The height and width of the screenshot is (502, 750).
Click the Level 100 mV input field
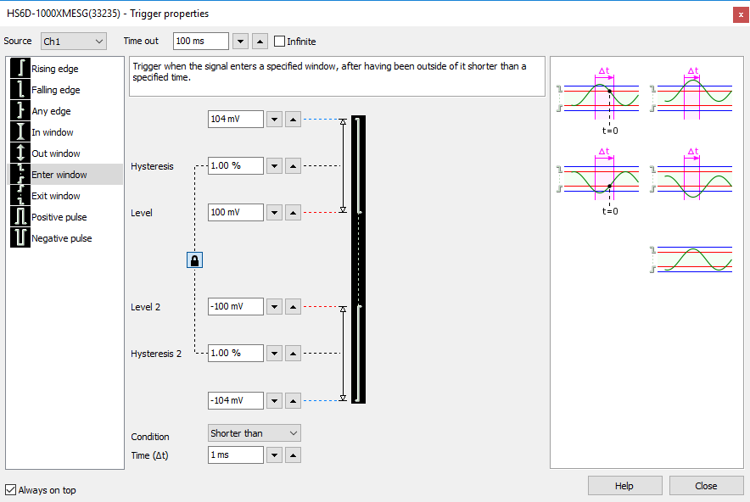pos(235,212)
